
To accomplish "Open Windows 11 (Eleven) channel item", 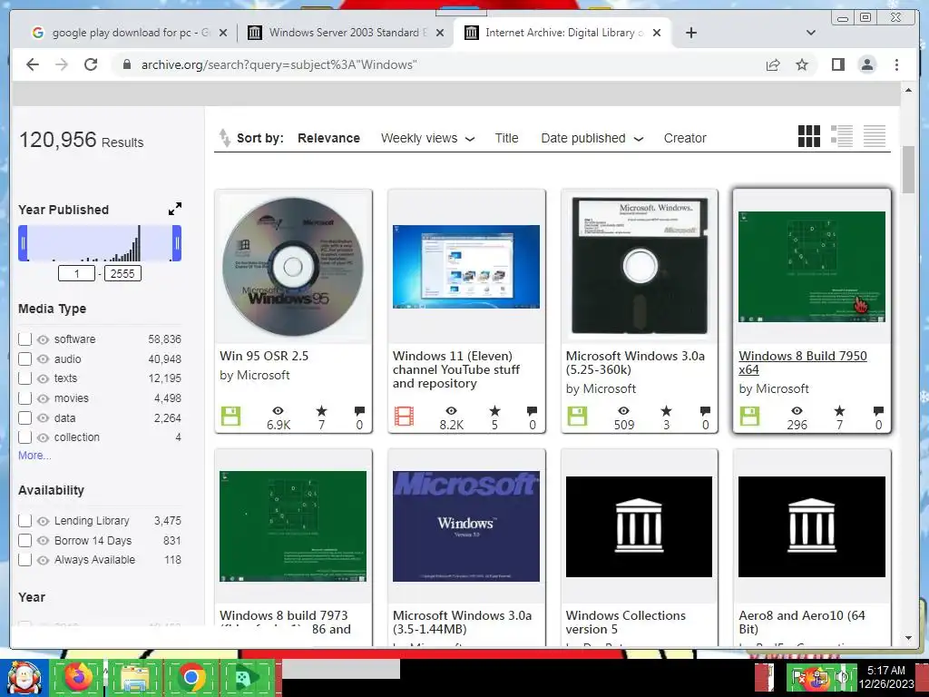I will pyautogui.click(x=455, y=369).
